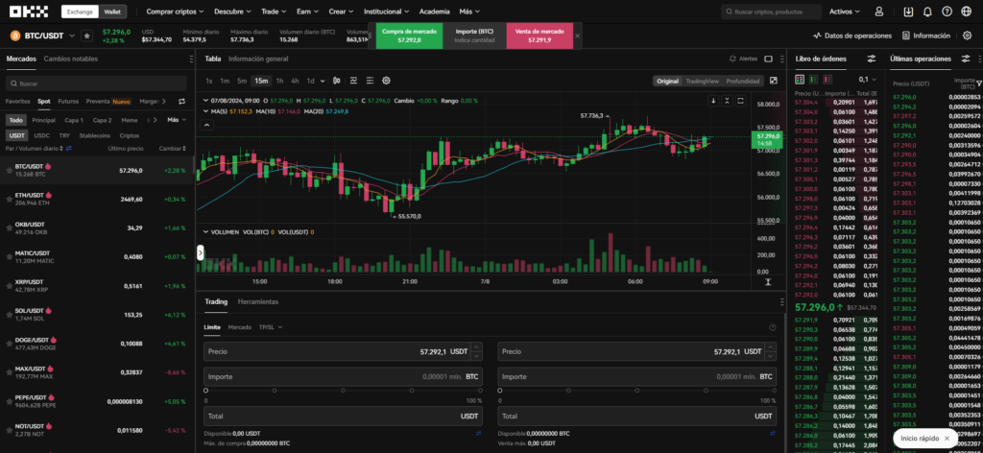Show only buy orders in order book
Screen dimensions: 983x453
pos(813,80)
